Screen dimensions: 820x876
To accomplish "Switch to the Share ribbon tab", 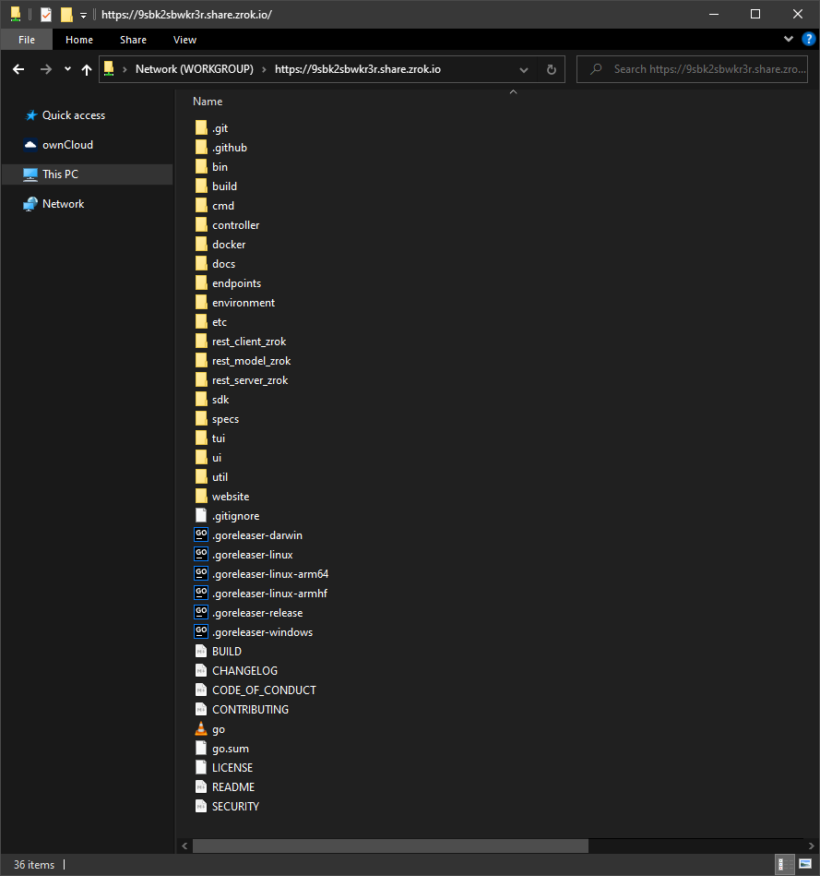I will click(133, 40).
